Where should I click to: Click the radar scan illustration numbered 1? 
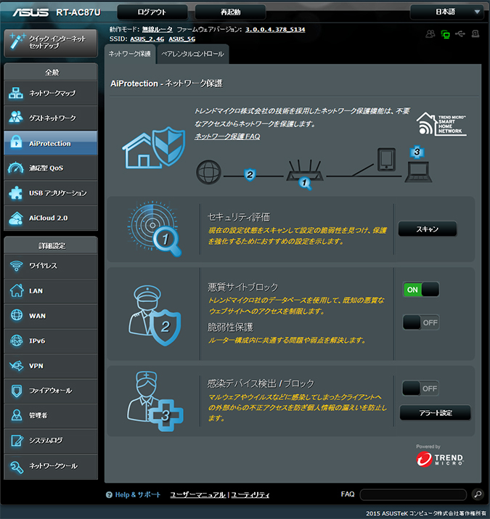[x=155, y=229]
